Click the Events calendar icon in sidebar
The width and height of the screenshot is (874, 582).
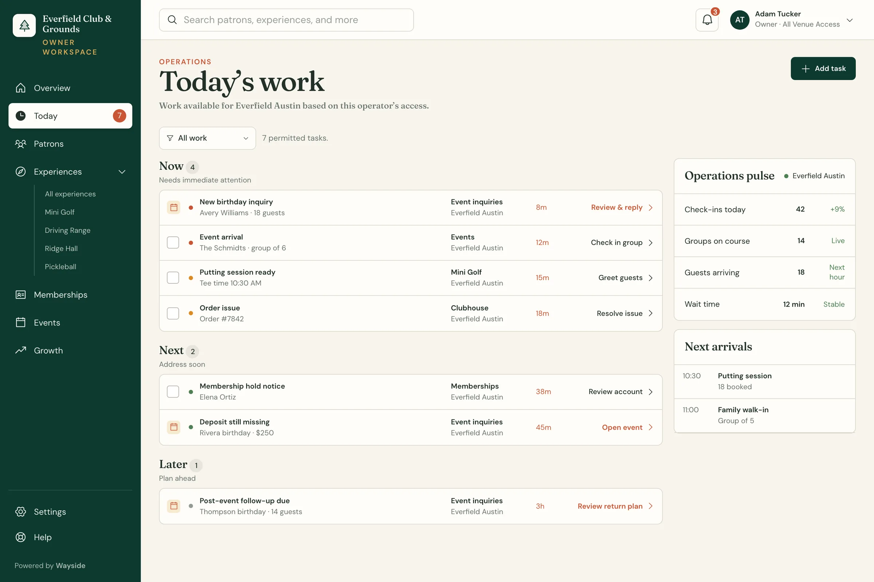(20, 322)
